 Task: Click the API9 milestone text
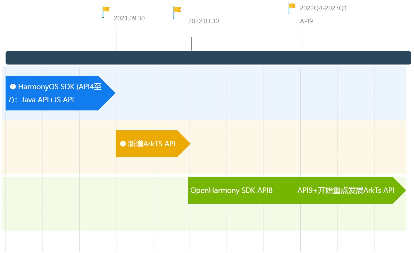[306, 21]
